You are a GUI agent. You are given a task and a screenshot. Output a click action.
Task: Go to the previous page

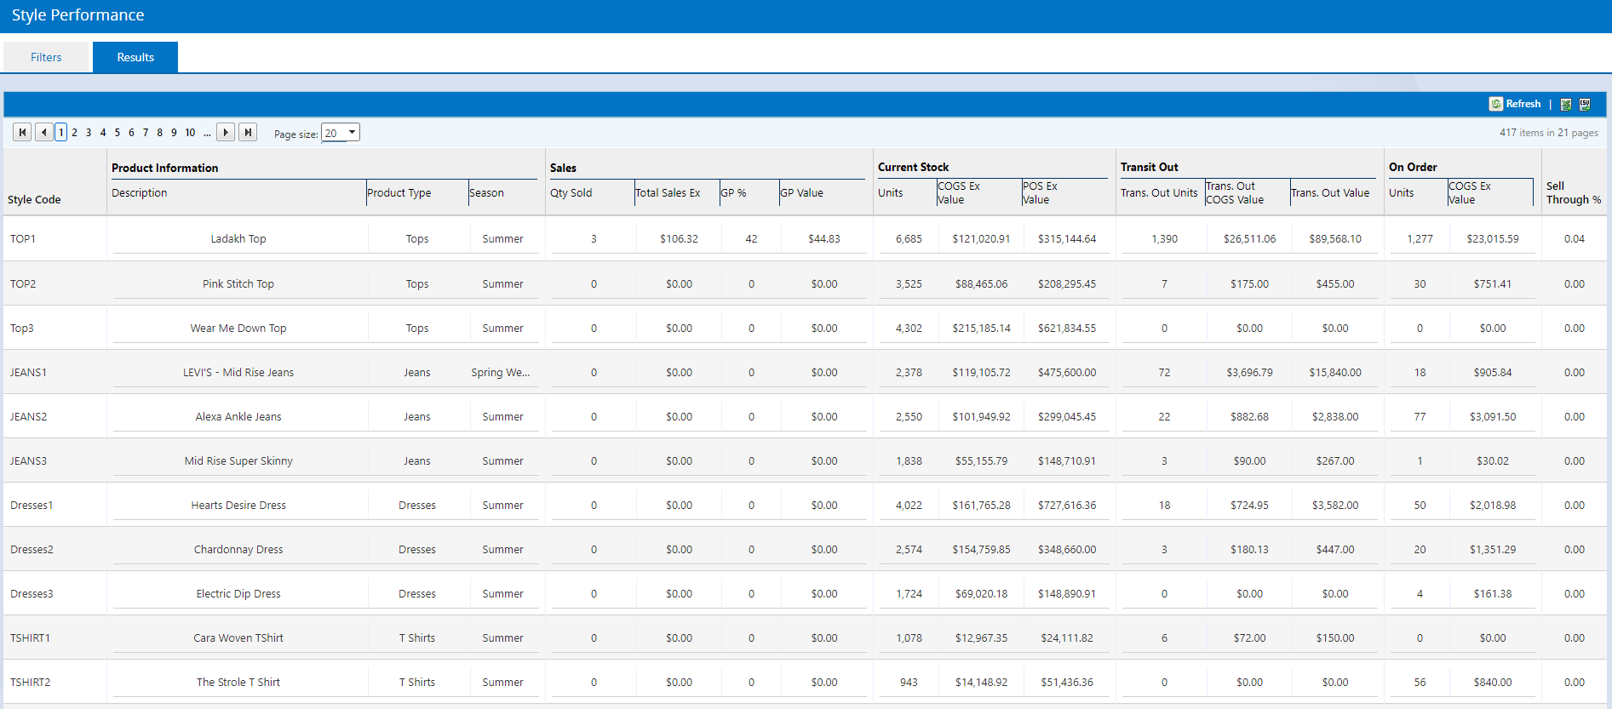pos(44,132)
